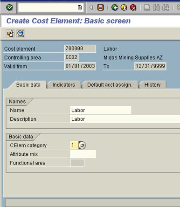Click the Labor text beside cost element
The height and width of the screenshot is (207, 180).
[110, 49]
